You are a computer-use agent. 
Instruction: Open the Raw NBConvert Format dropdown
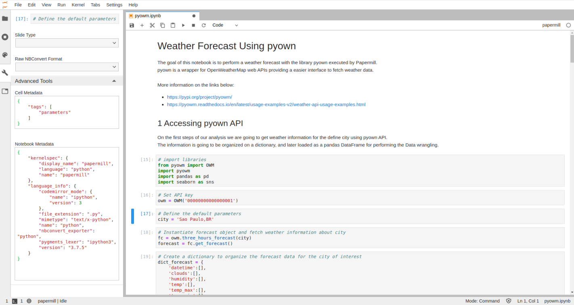(x=67, y=66)
